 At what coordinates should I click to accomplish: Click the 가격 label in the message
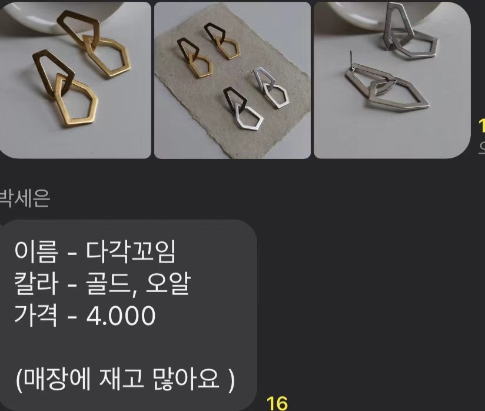pyautogui.click(x=35, y=316)
